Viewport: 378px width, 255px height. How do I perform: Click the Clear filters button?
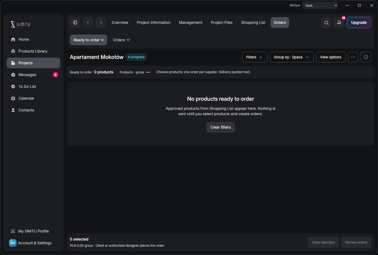click(x=221, y=127)
